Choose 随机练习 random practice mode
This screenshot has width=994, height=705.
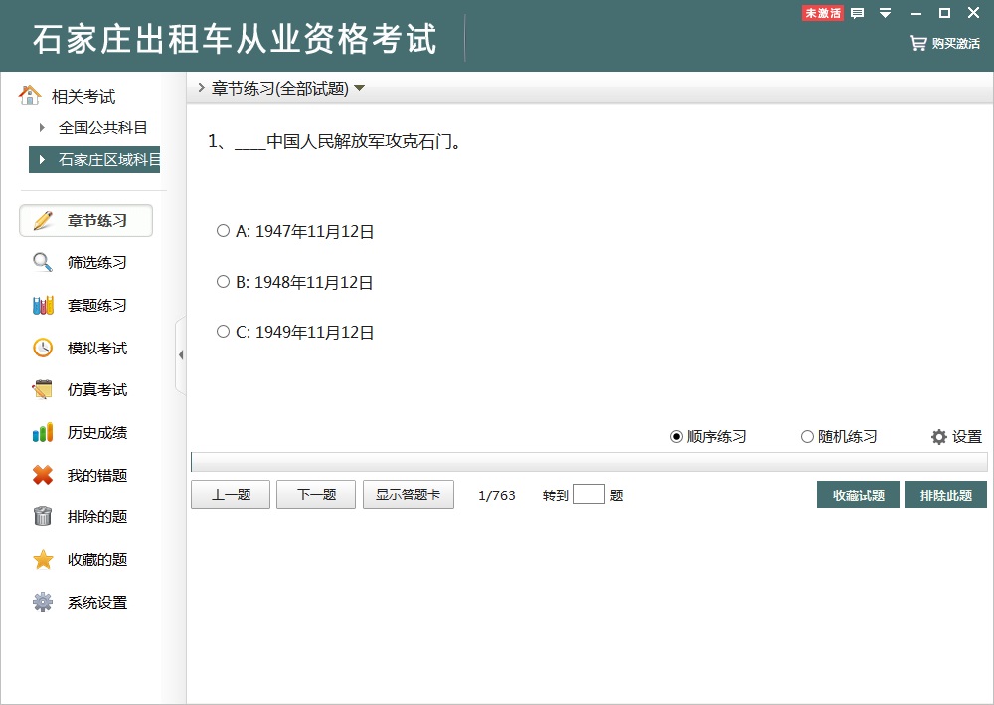(x=839, y=437)
